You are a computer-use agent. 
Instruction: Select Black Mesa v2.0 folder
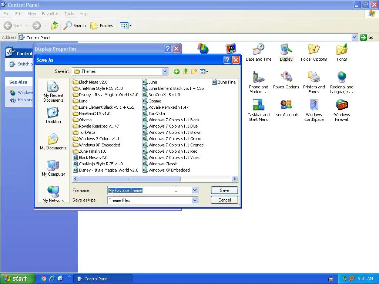pos(90,82)
